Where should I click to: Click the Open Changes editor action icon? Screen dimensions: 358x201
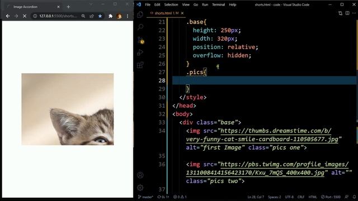pyautogui.click(x=340, y=13)
